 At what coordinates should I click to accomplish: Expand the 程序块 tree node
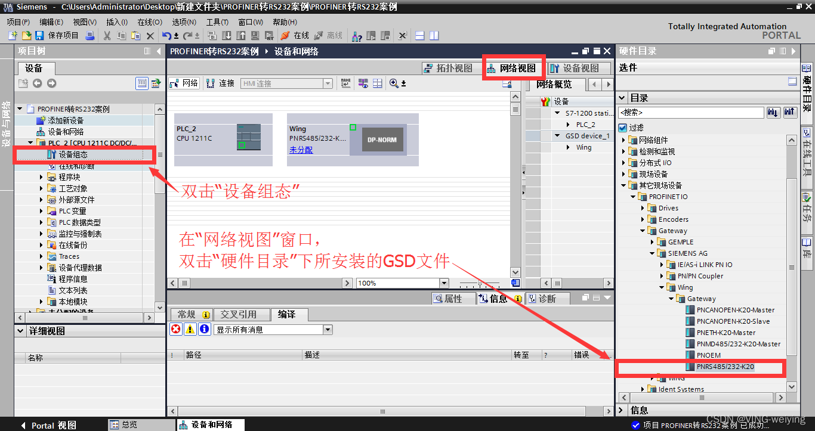(41, 177)
